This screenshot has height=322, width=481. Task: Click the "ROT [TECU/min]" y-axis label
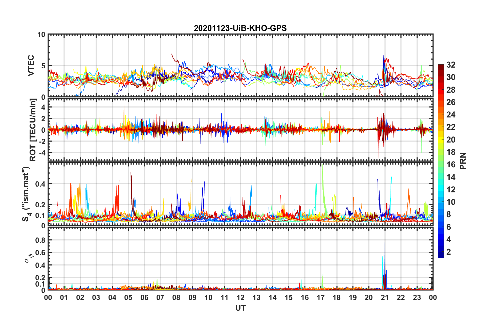[33, 130]
